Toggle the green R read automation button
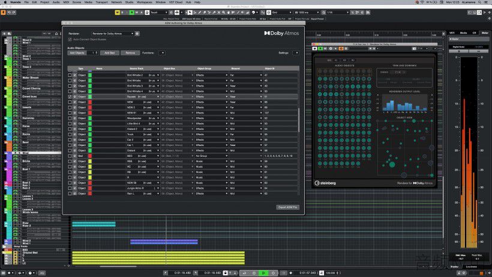This screenshot has width=492, height=277. 132,13
